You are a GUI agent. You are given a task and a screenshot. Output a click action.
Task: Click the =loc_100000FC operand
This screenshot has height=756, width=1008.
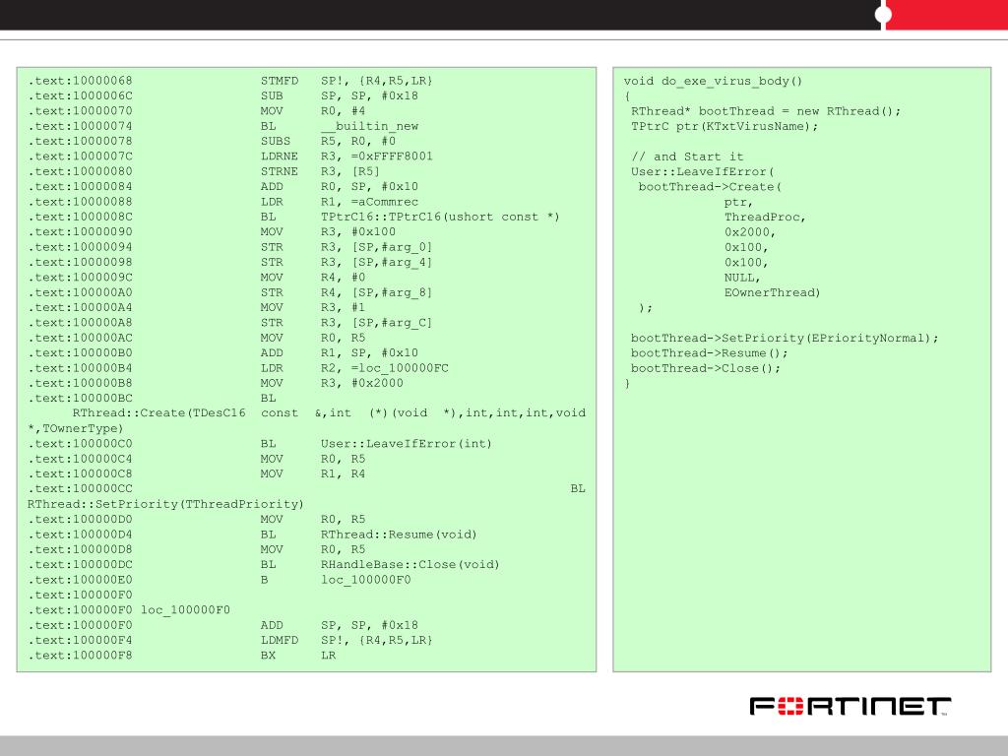pyautogui.click(x=400, y=368)
